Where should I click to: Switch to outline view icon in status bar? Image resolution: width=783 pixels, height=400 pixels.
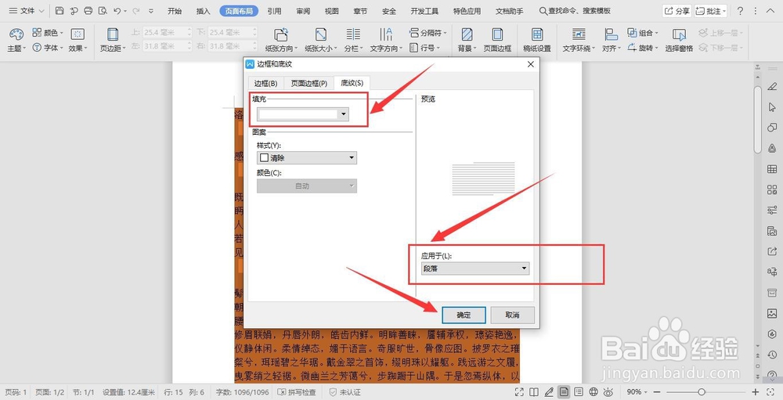tap(579, 392)
